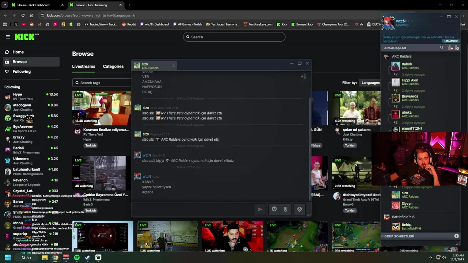Add a friend in Steam friends list
The image size is (468, 263).
457,48
